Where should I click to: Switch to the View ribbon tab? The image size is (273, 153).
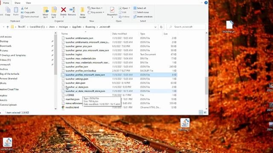[x=28, y=3]
